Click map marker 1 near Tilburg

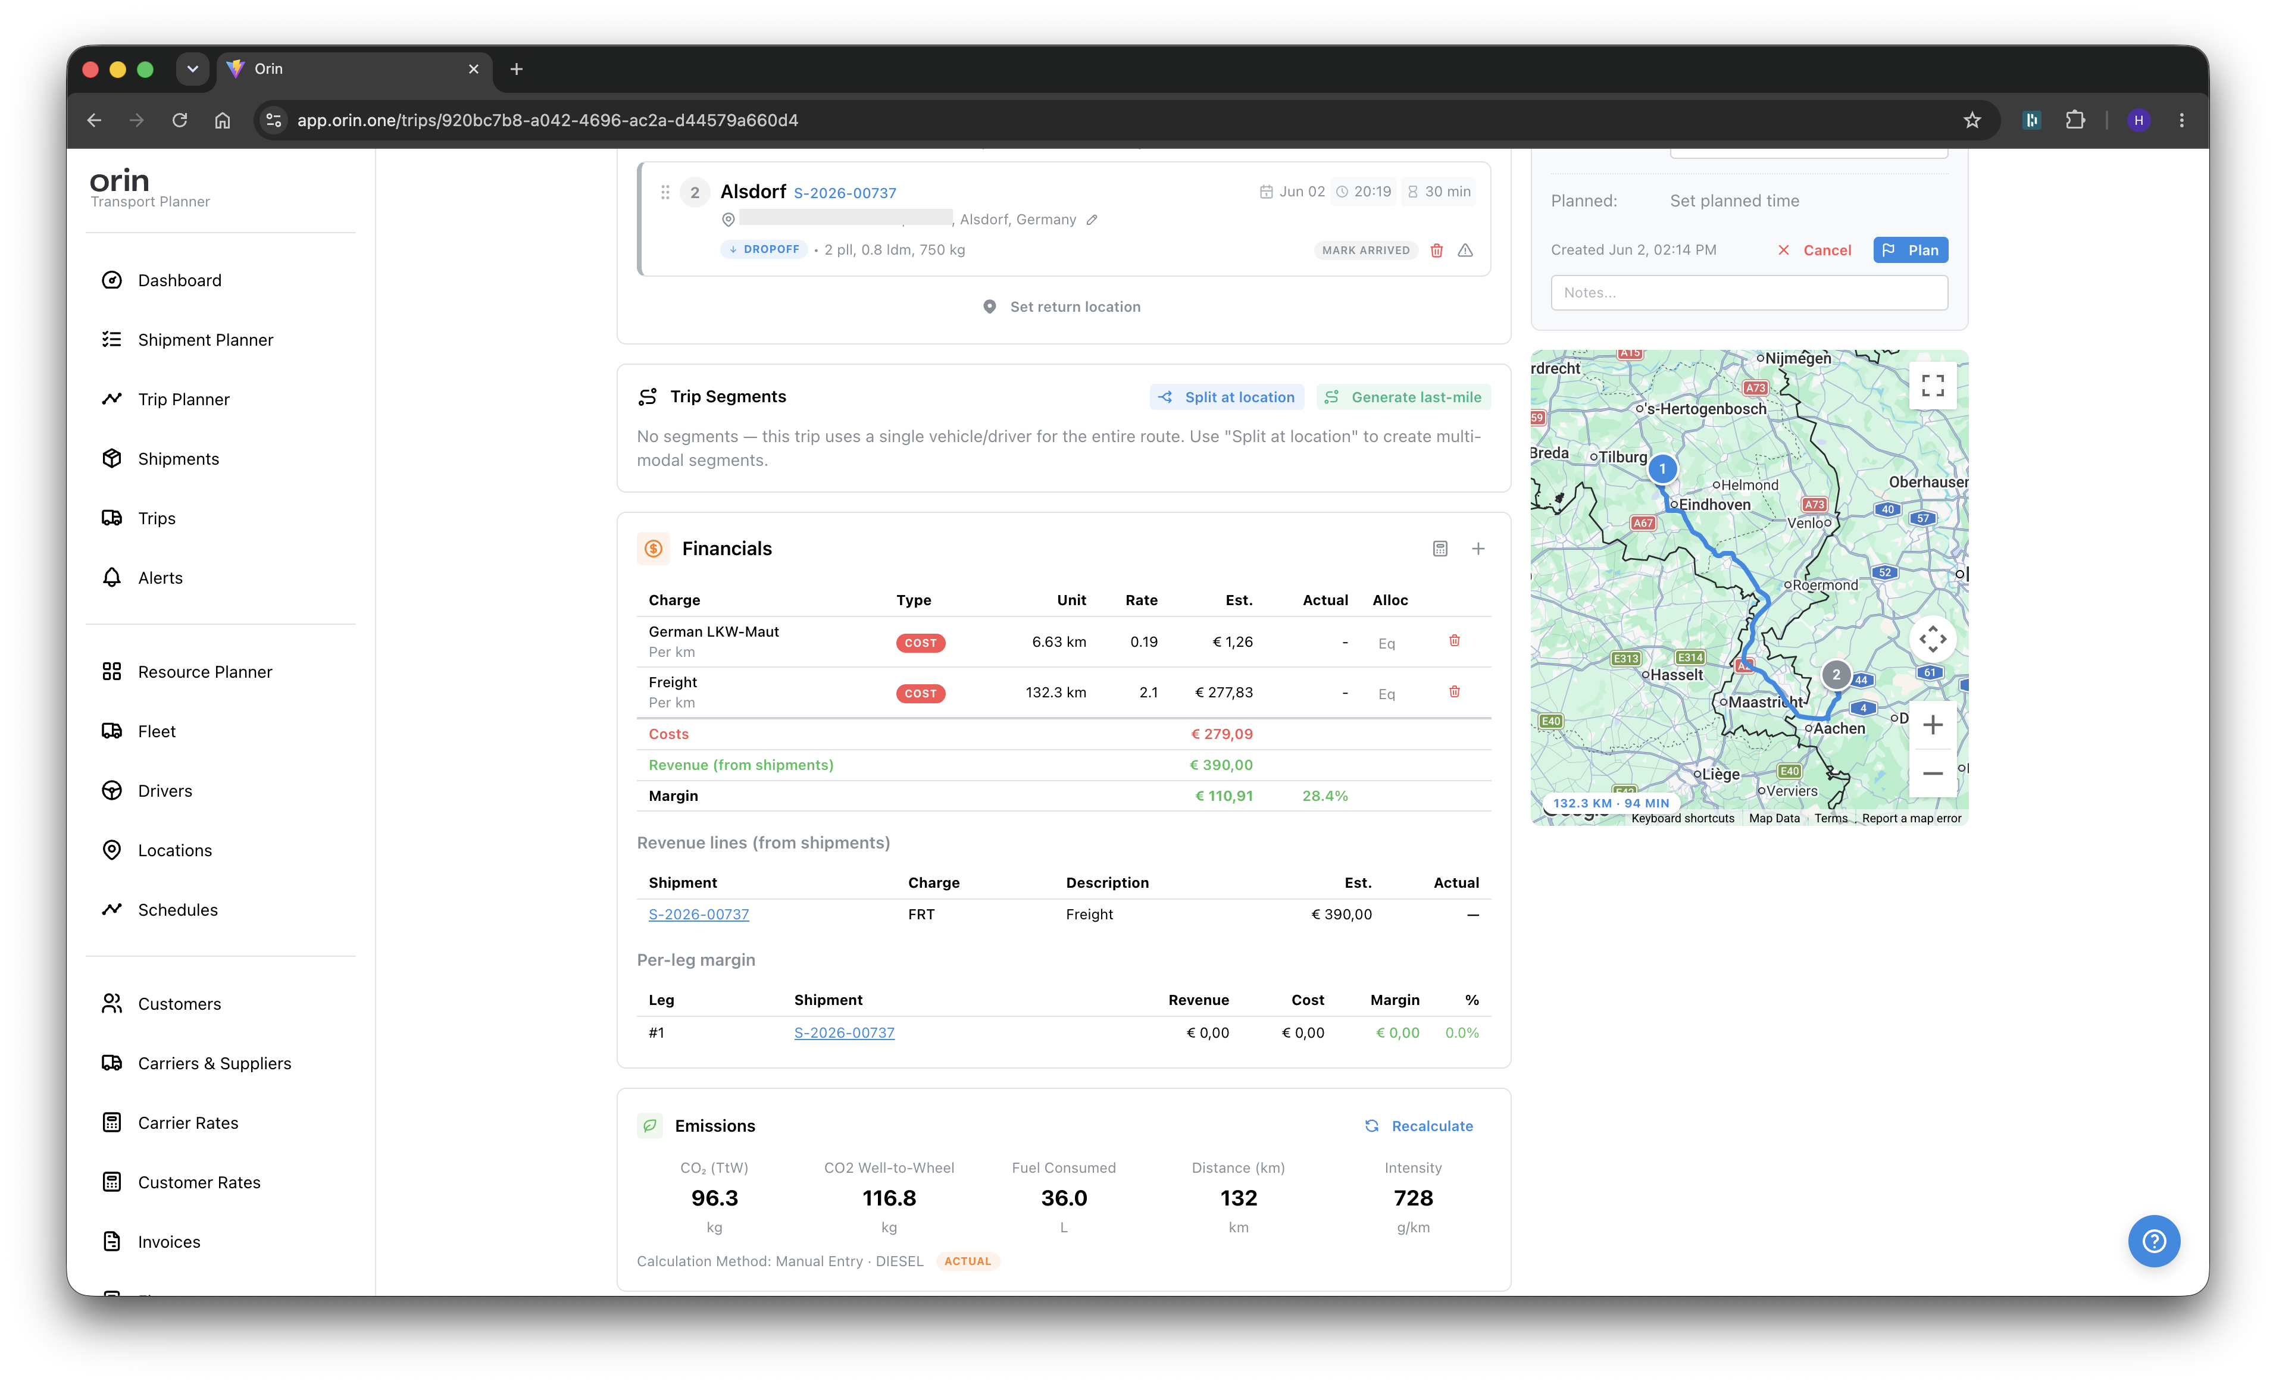click(x=1662, y=469)
